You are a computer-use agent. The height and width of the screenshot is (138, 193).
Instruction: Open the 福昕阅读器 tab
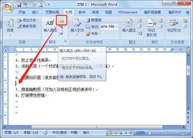152,12
